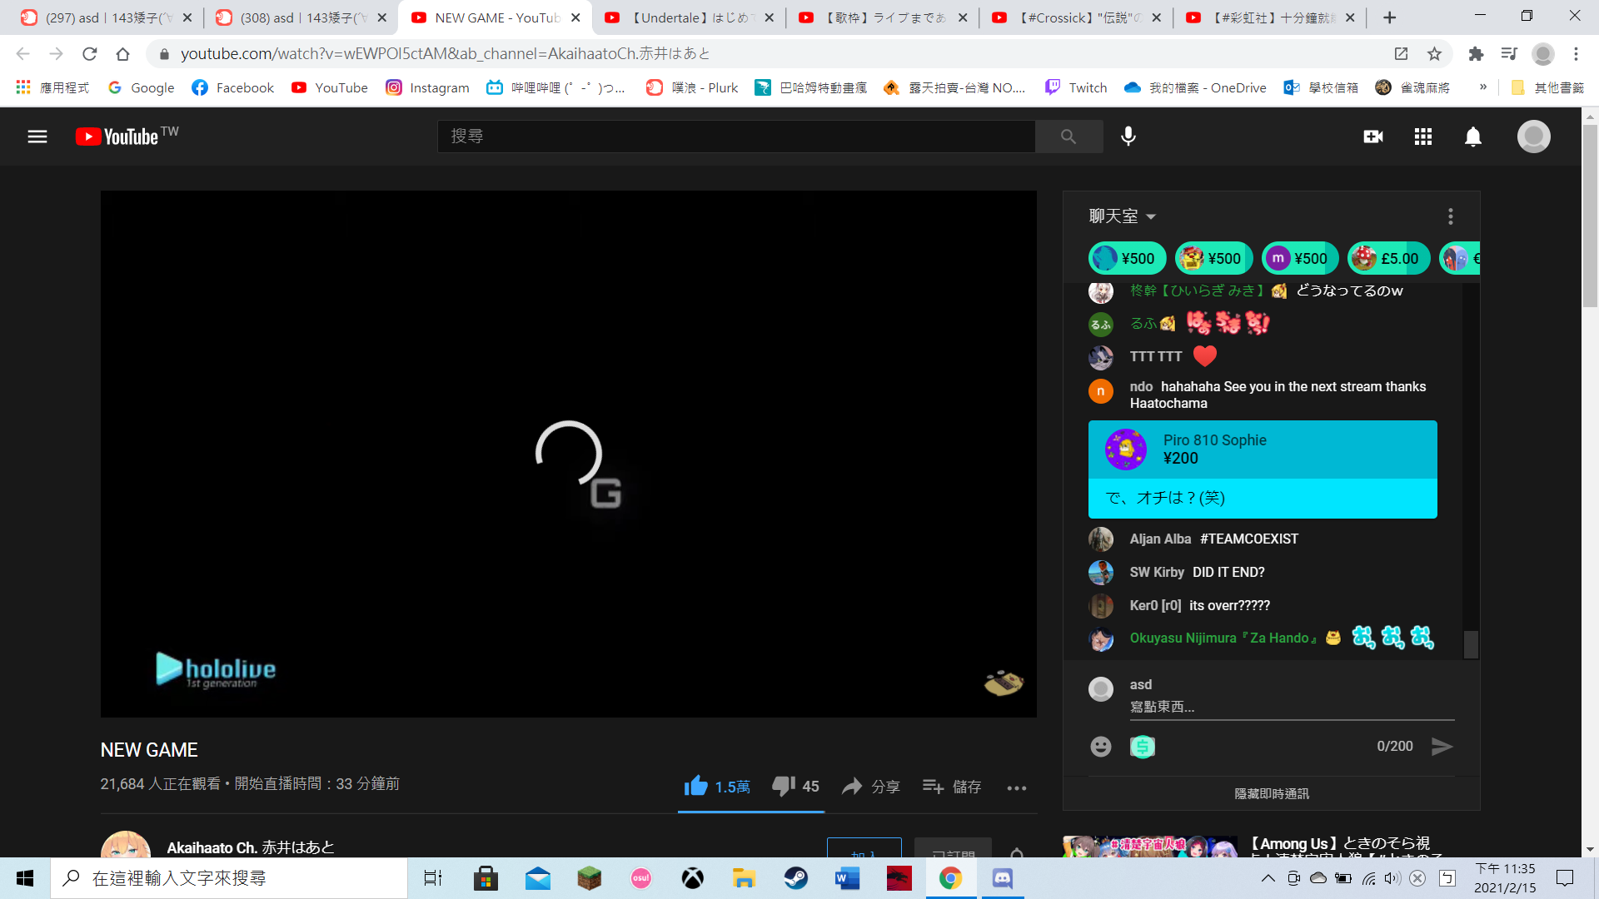
Task: Open chat options three-dot menu
Action: [x=1451, y=216]
